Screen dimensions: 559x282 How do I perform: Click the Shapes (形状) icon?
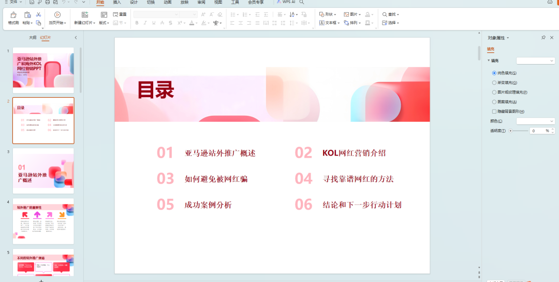(x=321, y=14)
